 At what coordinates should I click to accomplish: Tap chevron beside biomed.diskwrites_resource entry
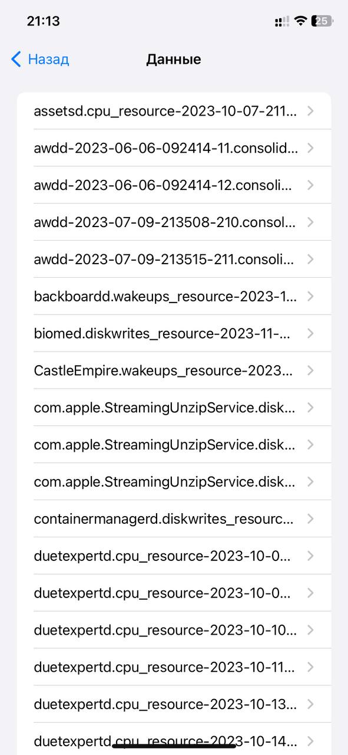[x=310, y=333]
